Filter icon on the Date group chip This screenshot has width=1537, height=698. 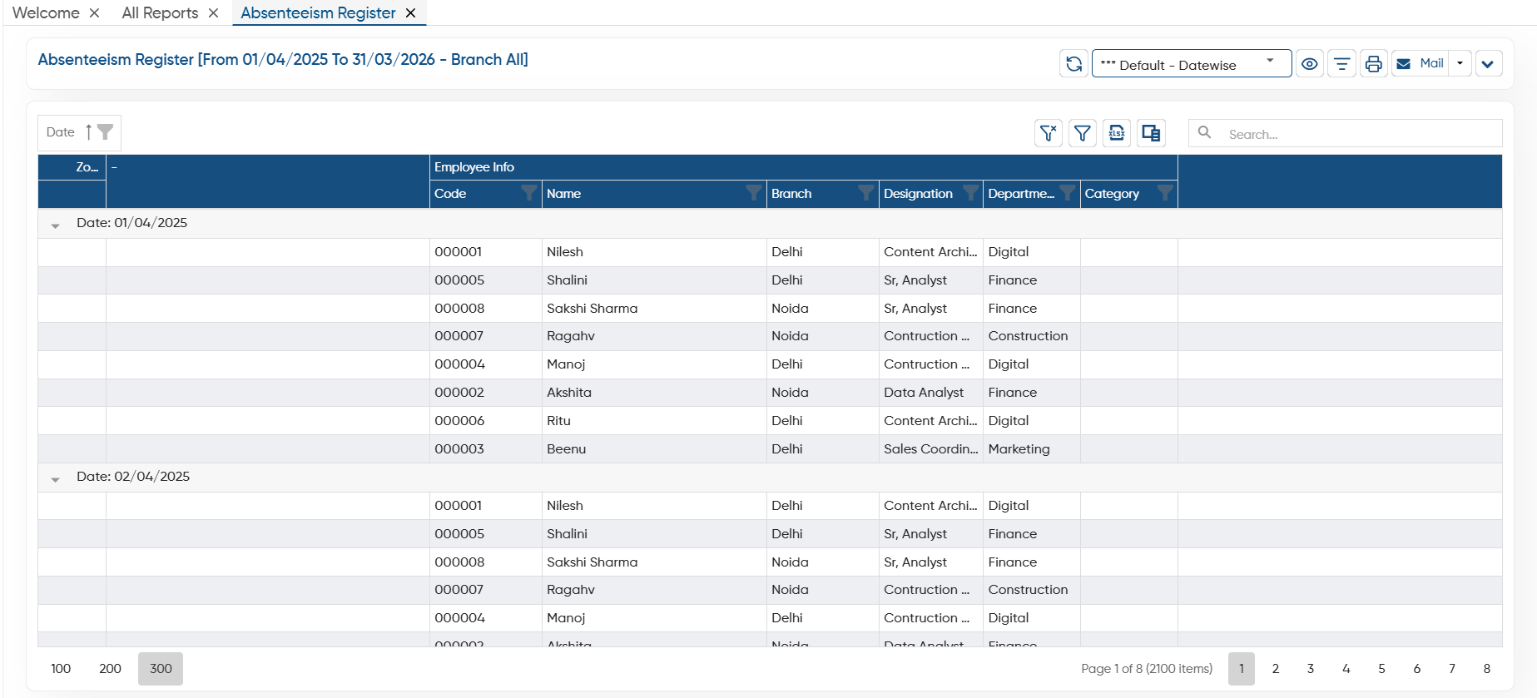[x=105, y=132]
